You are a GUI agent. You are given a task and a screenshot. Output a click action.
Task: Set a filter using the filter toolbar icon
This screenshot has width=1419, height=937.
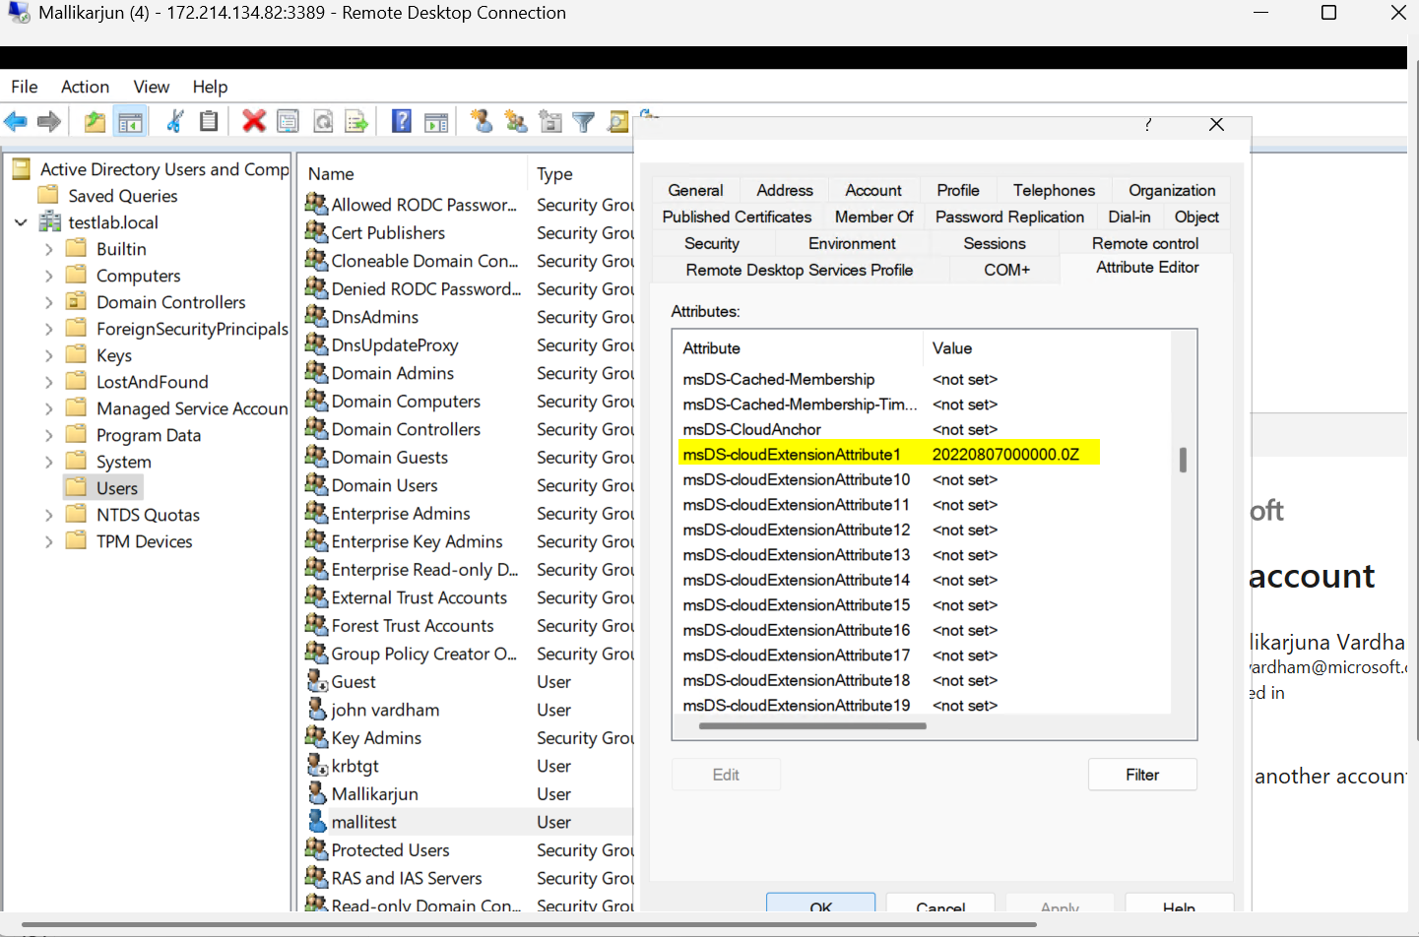(583, 120)
